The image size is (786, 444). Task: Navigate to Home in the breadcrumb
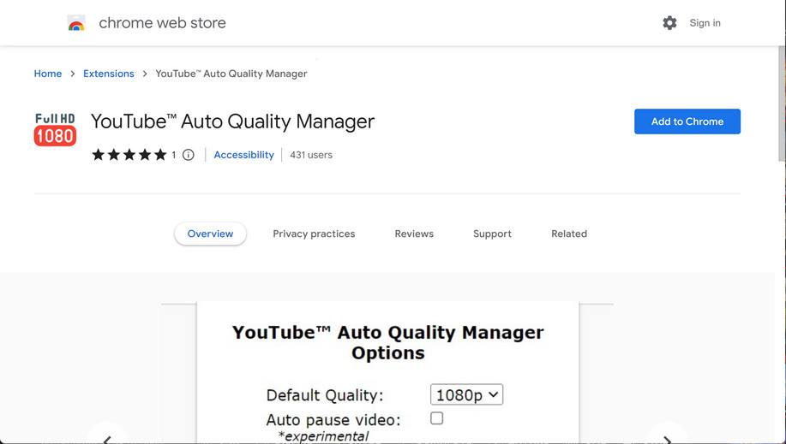click(48, 74)
